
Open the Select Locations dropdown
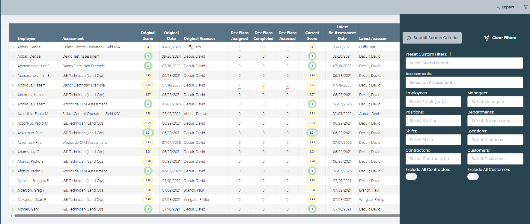click(x=495, y=140)
